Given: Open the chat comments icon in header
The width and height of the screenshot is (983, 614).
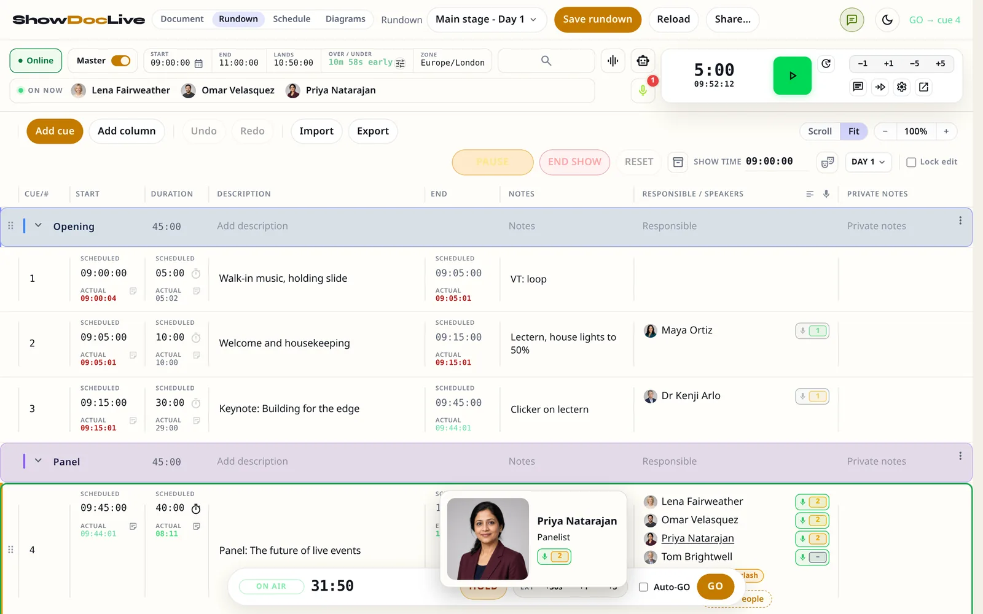Looking at the screenshot, I should (852, 20).
